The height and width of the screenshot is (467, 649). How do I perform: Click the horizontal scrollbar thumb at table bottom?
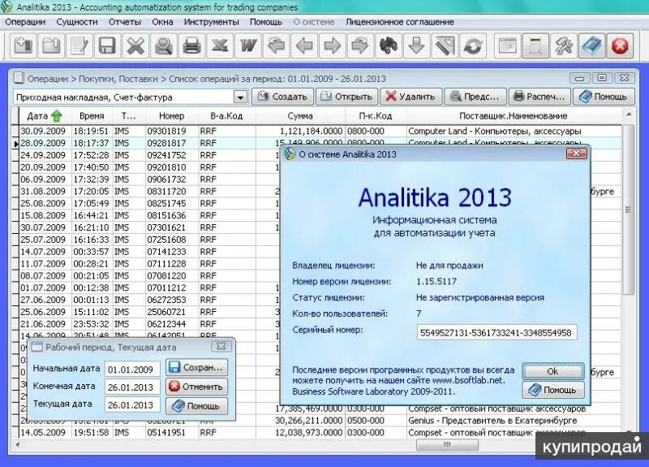click(x=447, y=444)
